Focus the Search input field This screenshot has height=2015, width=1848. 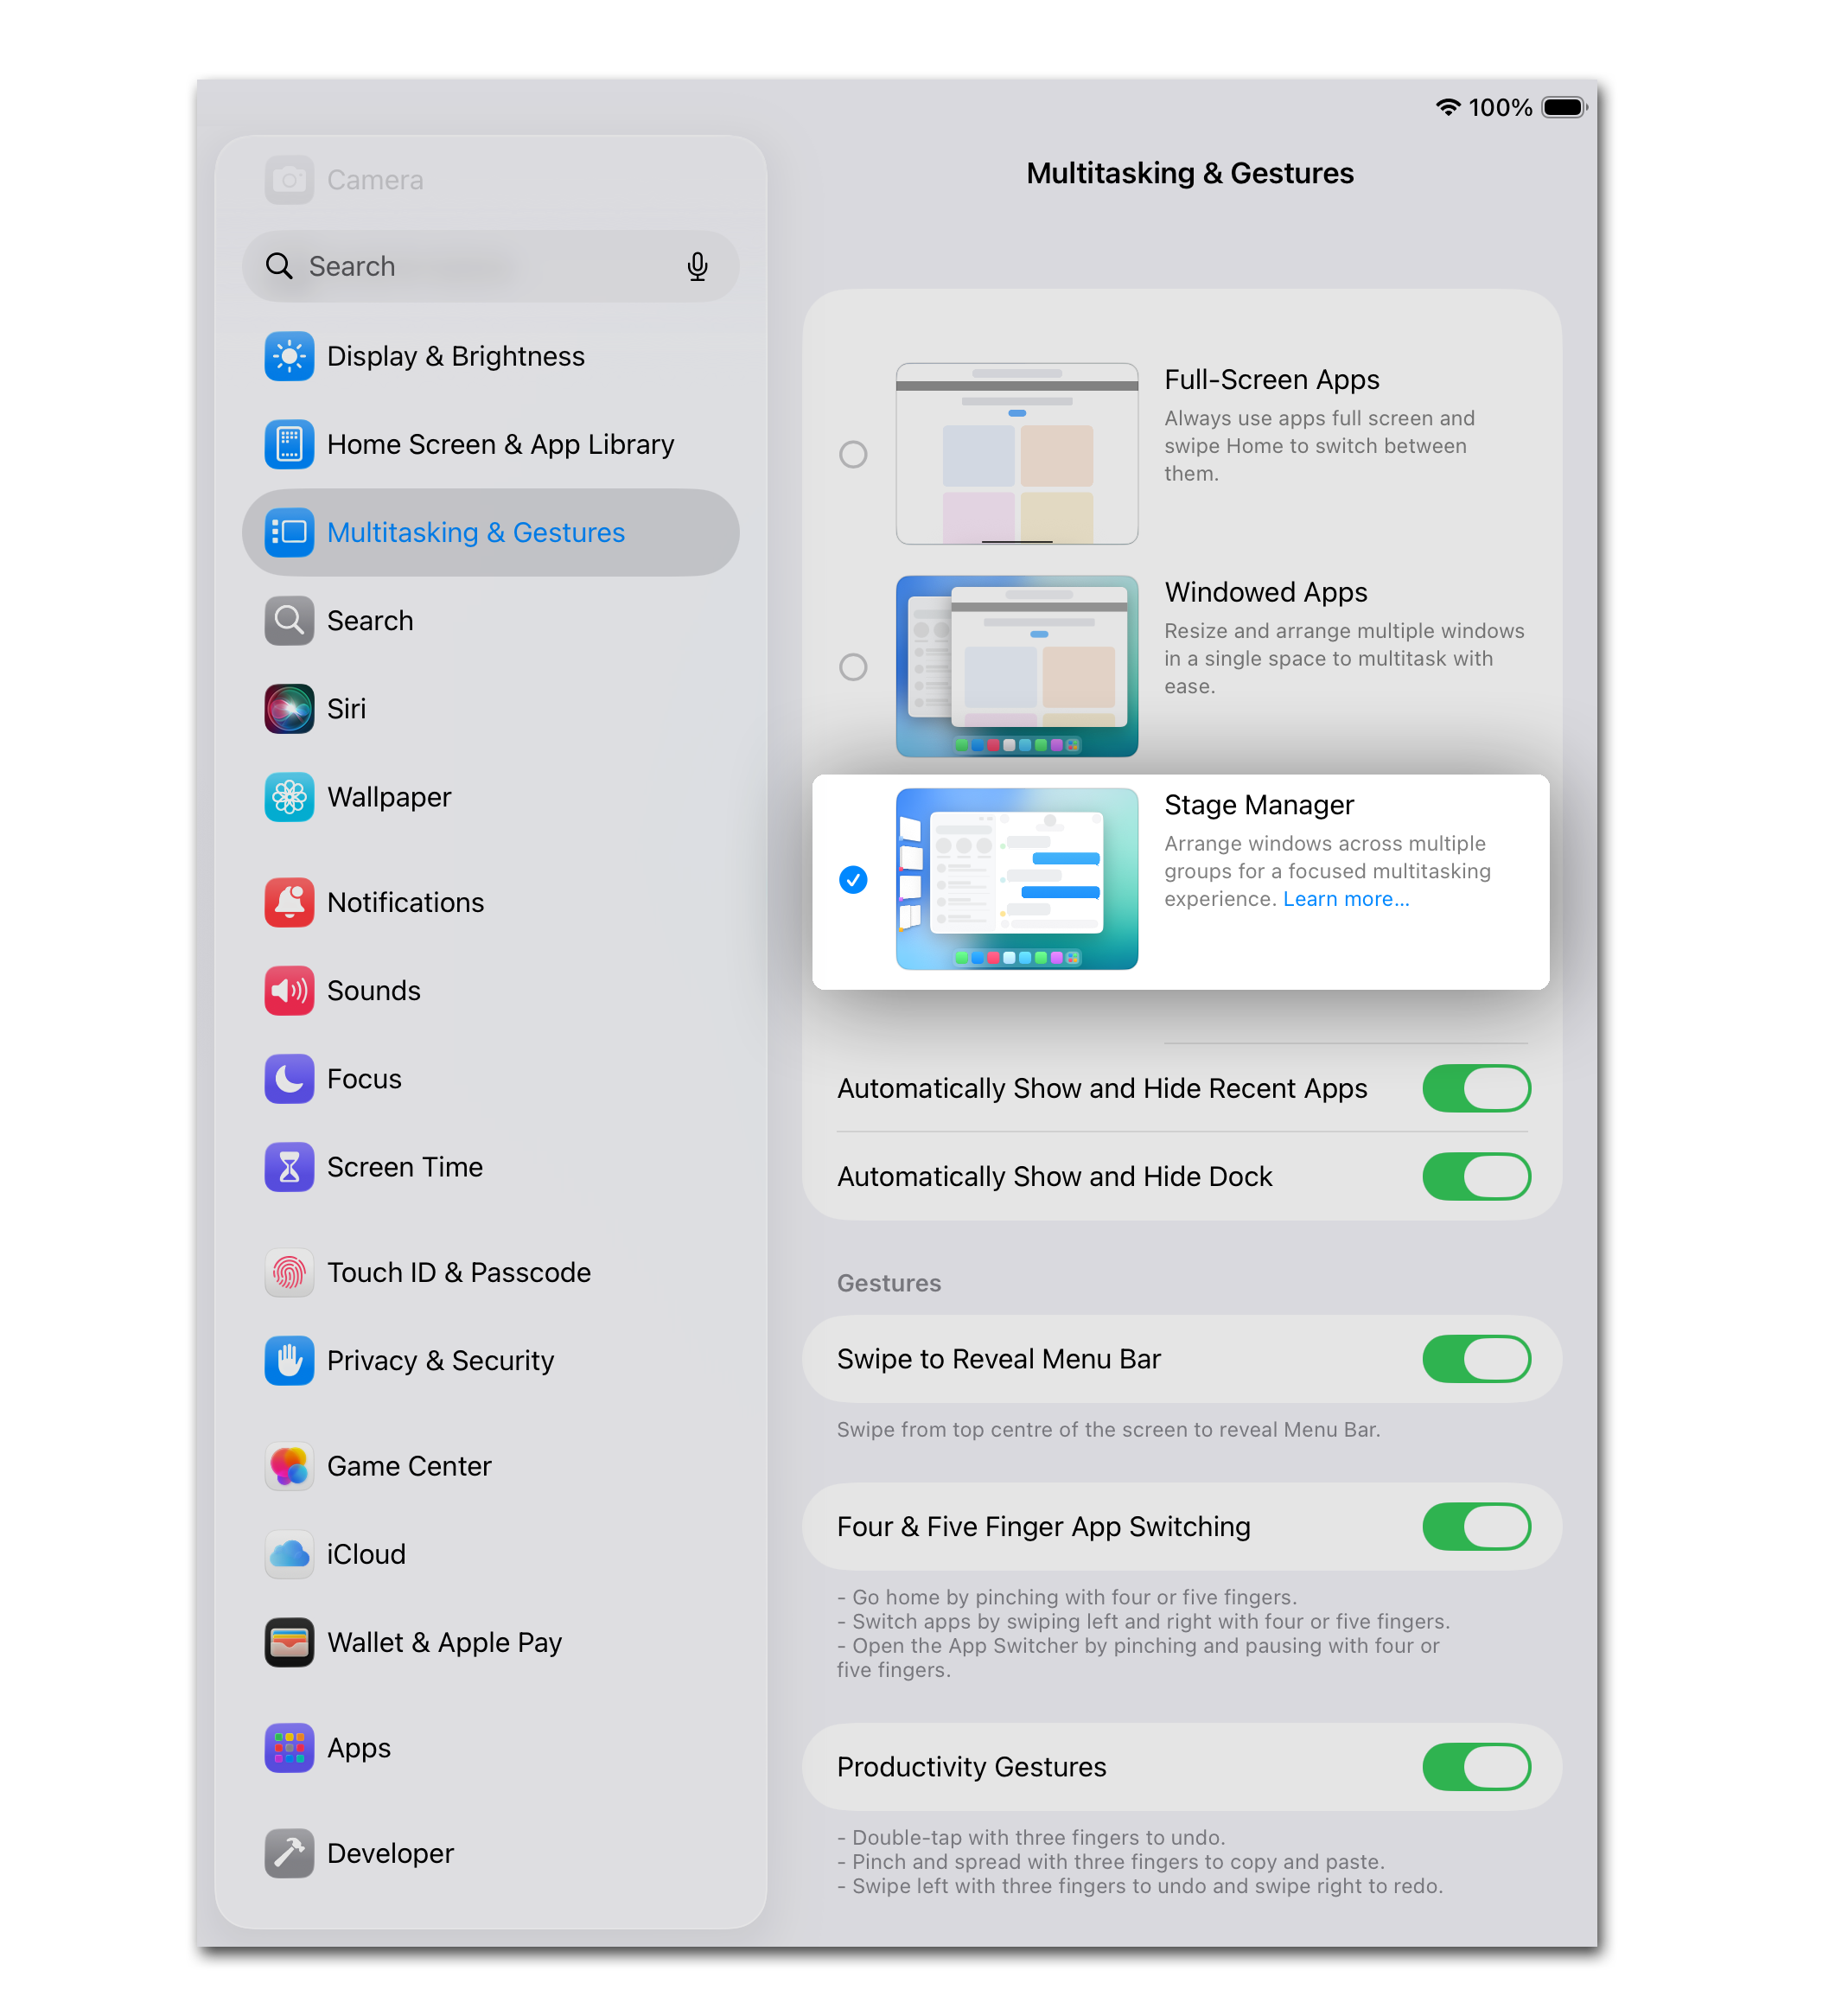pyautogui.click(x=491, y=266)
